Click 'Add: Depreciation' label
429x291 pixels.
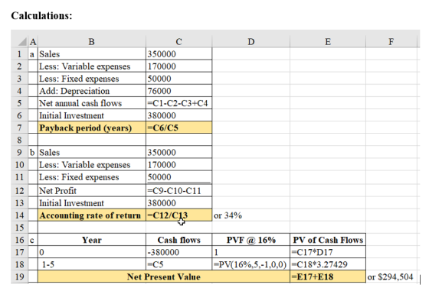pos(74,91)
